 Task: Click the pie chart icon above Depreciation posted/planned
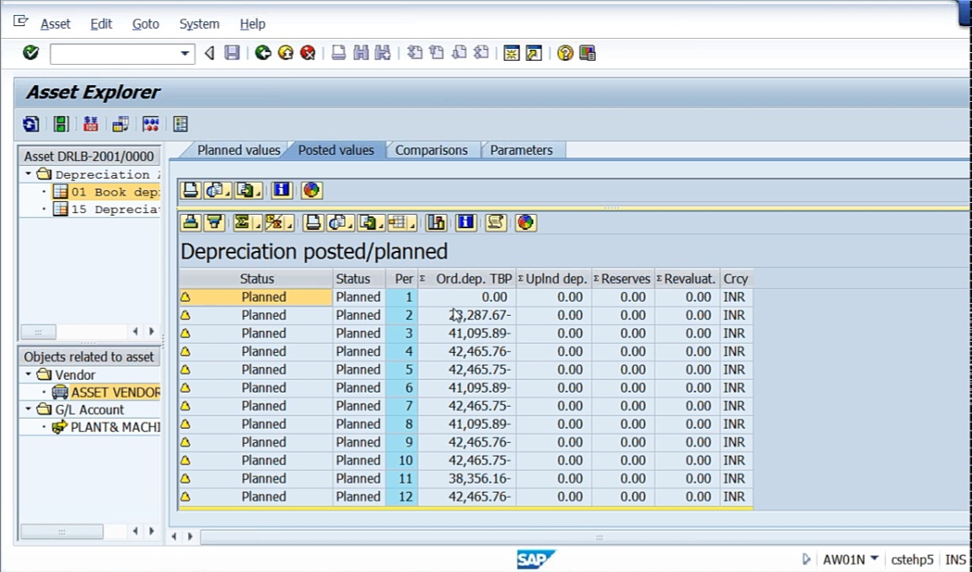[x=525, y=222]
